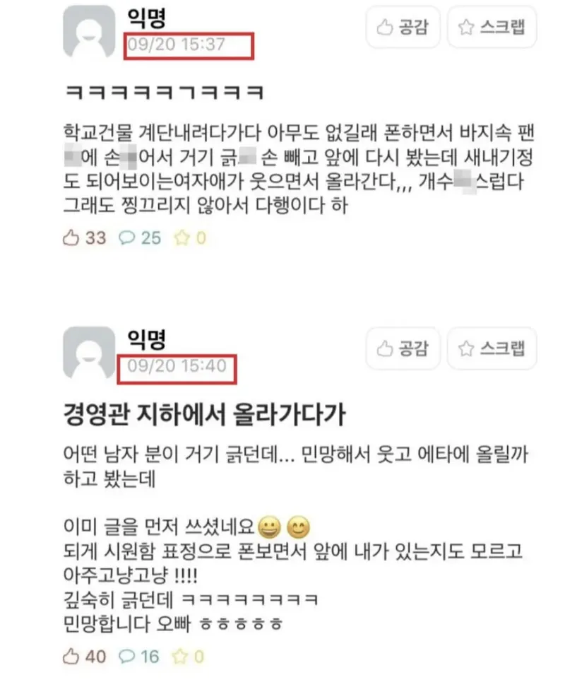Click 공감 button on first post
The image size is (565, 687).
click(x=403, y=27)
